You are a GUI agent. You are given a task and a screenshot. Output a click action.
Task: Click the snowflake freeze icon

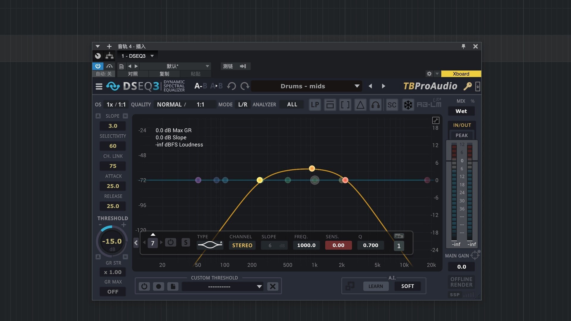[x=408, y=105]
